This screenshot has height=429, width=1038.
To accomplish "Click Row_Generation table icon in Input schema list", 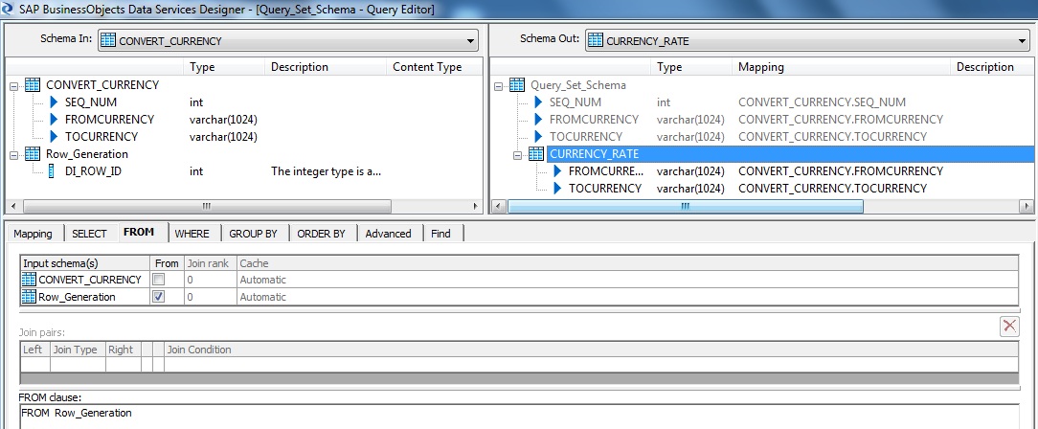I will (x=29, y=297).
